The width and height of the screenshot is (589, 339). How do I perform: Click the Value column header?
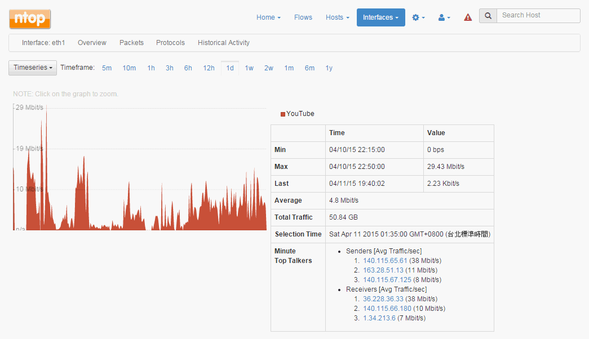point(436,133)
